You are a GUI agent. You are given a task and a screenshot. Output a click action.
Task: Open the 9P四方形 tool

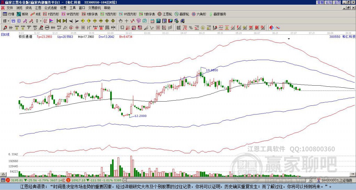pos(70,14)
